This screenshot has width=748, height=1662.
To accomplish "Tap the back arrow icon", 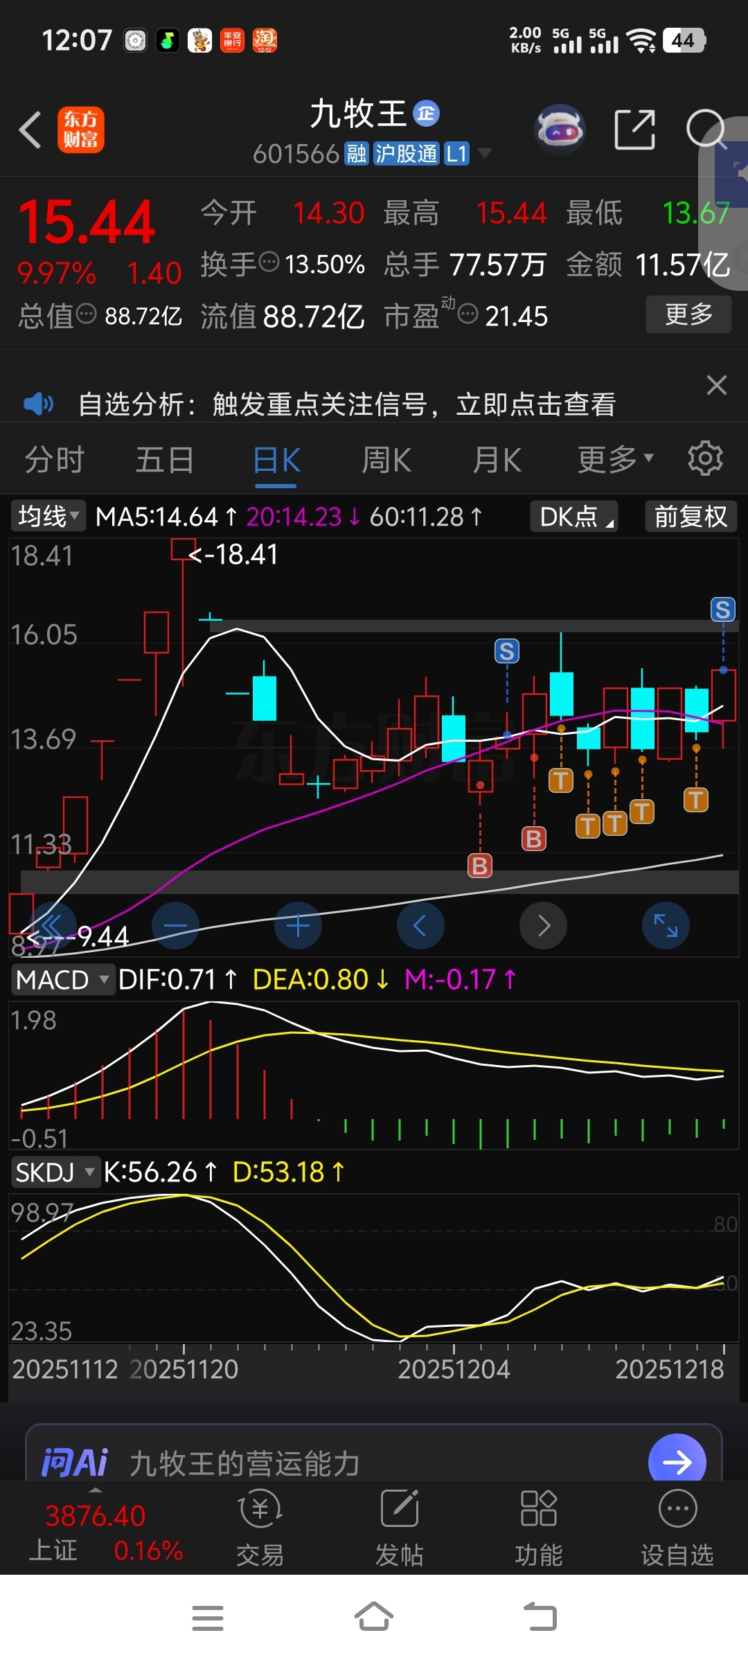I will click(x=30, y=129).
